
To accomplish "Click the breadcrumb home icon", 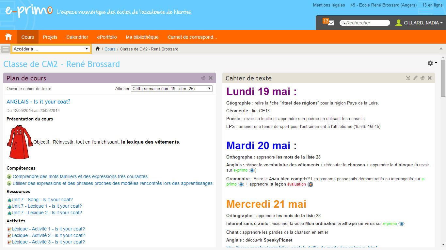I will click(98, 49).
